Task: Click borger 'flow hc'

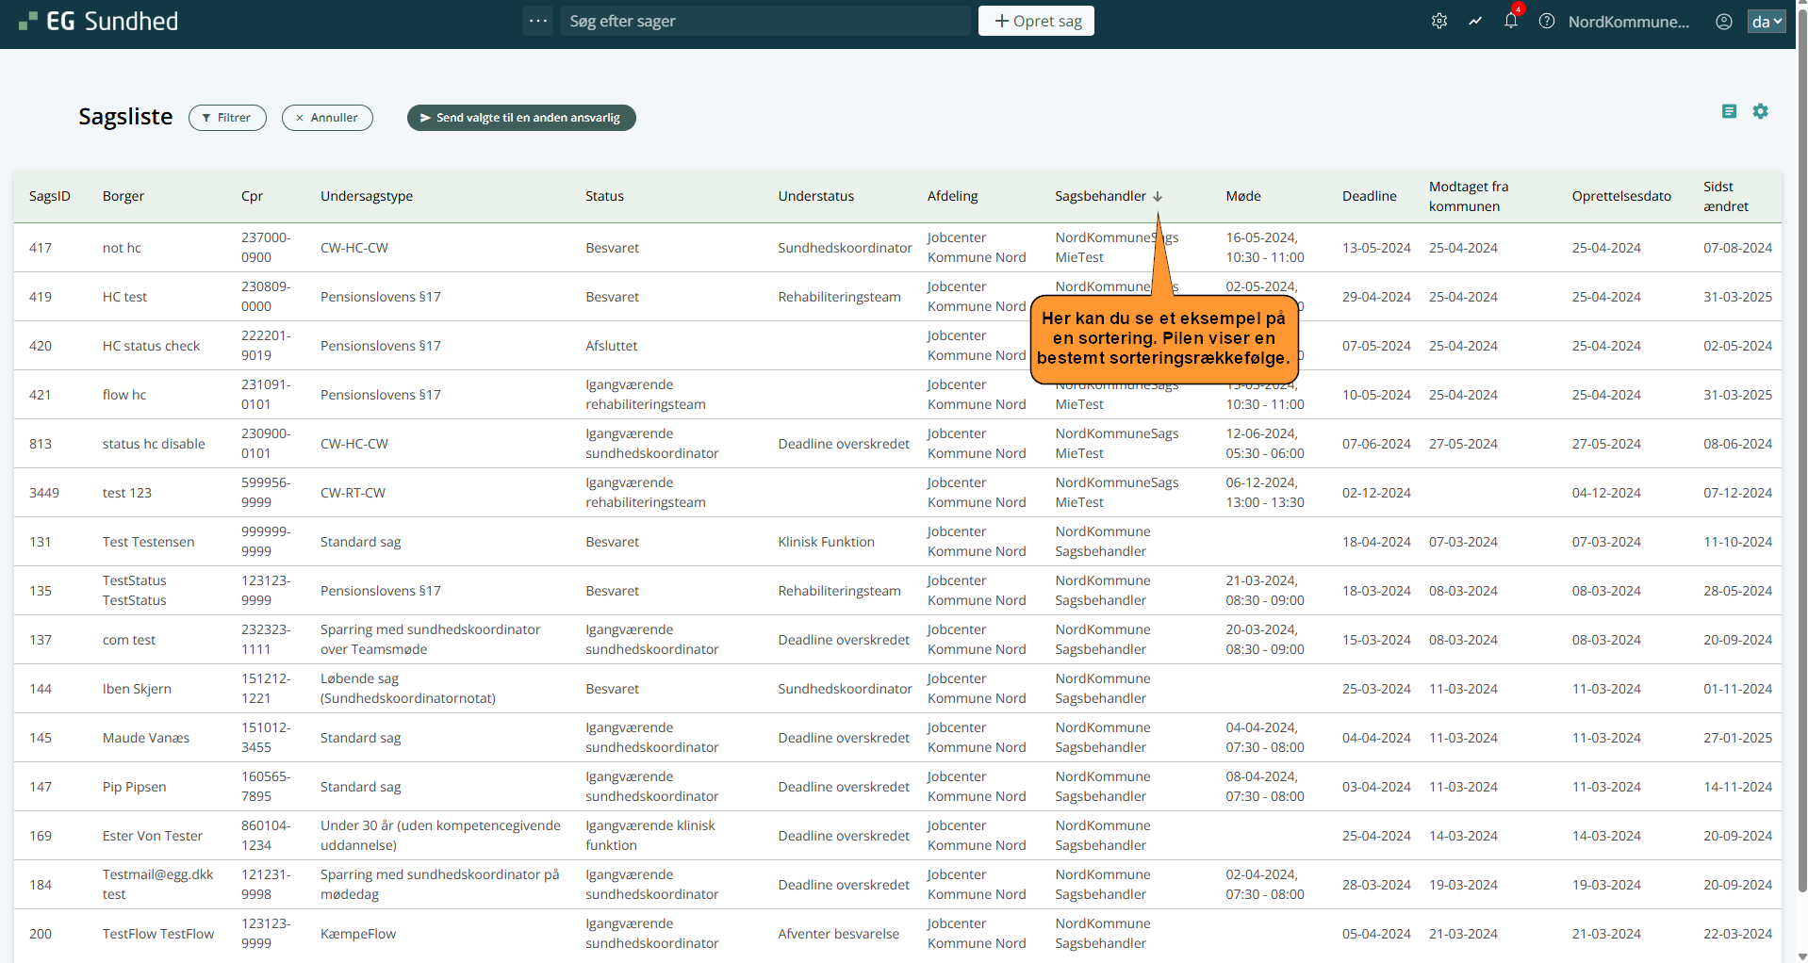Action: (124, 395)
